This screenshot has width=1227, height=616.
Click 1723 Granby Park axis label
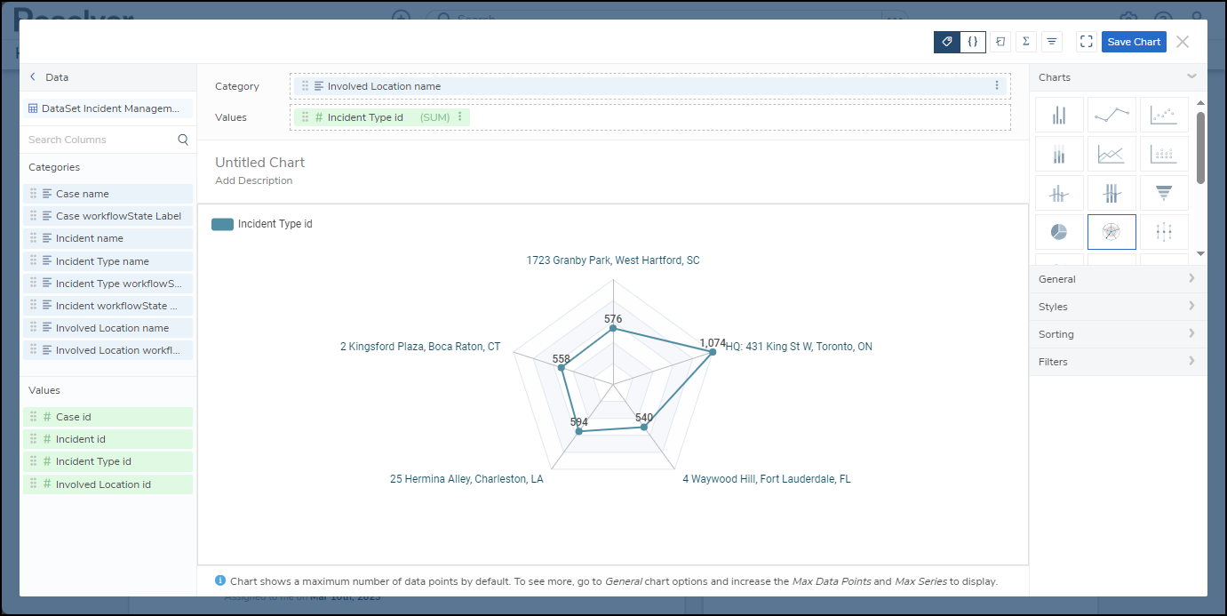[x=613, y=260]
